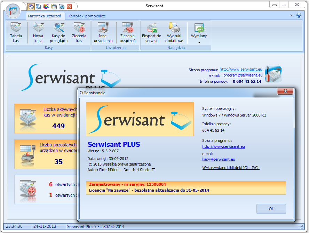Click Windows 7 / Windows Server 2008 R2 text

click(x=234, y=115)
